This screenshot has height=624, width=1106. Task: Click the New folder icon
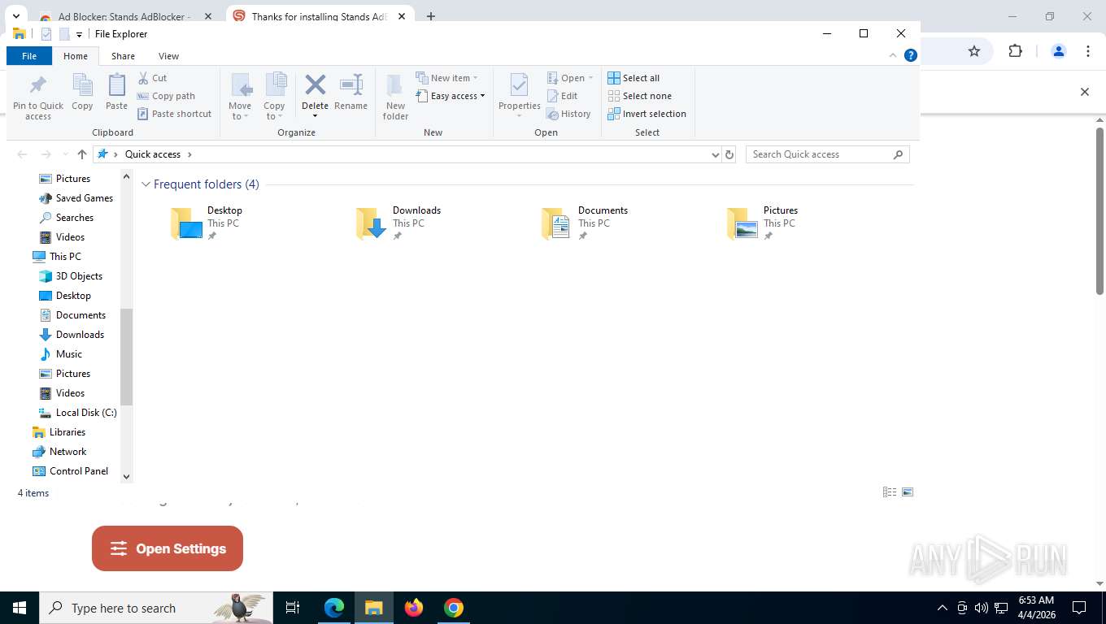point(395,85)
